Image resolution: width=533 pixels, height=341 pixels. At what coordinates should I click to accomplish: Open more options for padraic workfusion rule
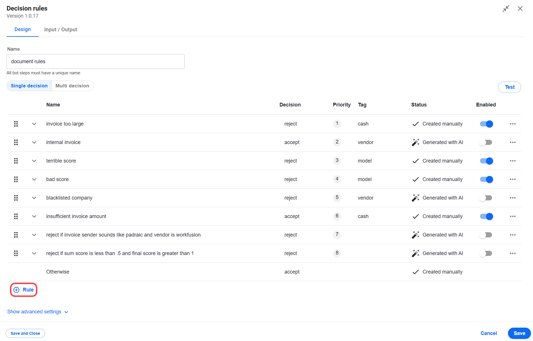point(513,235)
